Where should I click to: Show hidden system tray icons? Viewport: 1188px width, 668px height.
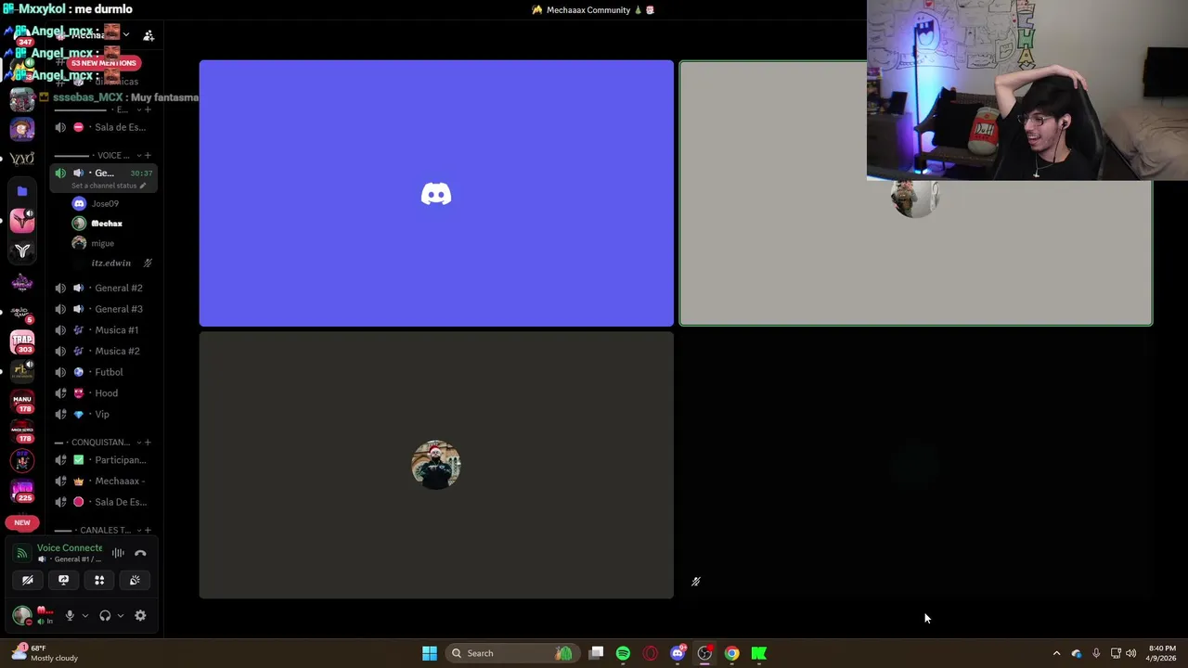click(x=1056, y=653)
